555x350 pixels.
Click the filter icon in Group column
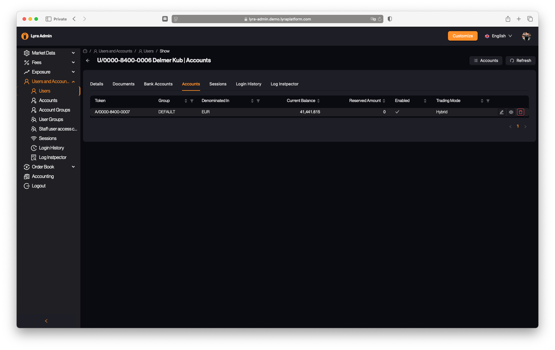(192, 101)
